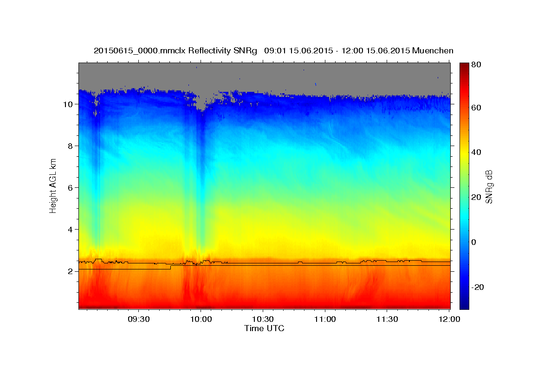
Task: Click the 'Time UTC' axis label
Action: click(264, 328)
